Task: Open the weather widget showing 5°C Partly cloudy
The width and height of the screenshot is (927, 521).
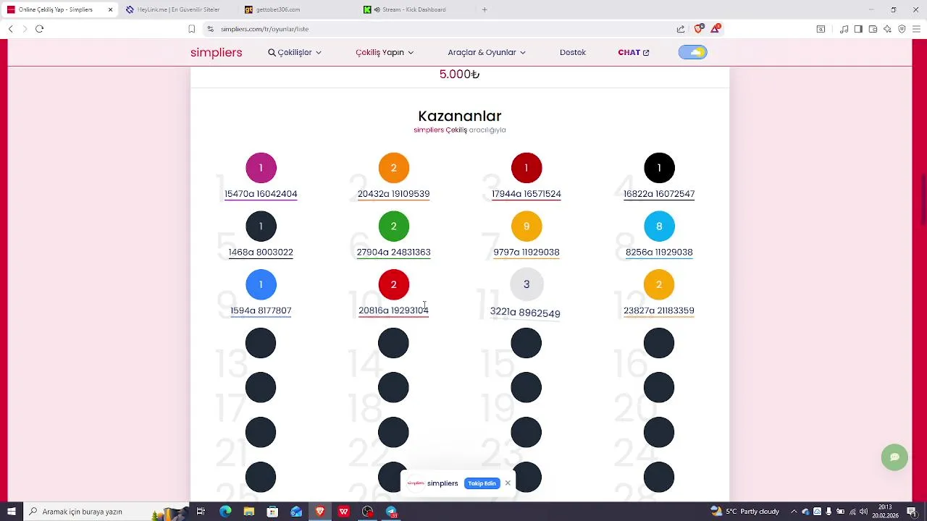Action: [745, 512]
